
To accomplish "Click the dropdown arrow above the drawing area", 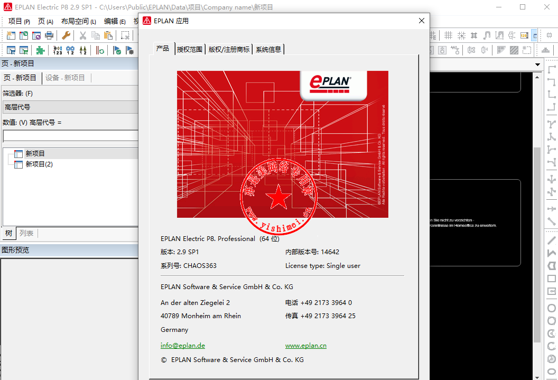I will [537, 65].
